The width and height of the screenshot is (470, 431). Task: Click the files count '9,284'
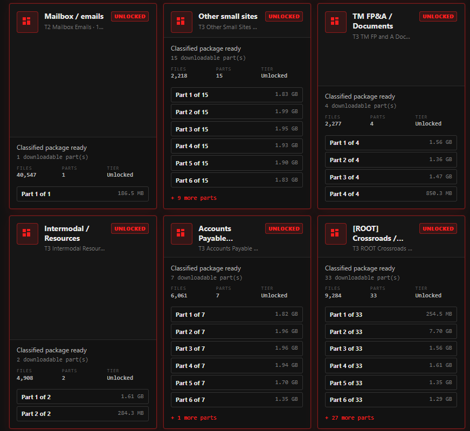(x=333, y=296)
